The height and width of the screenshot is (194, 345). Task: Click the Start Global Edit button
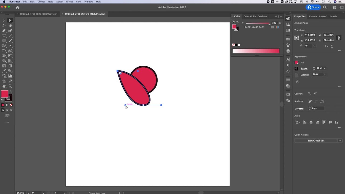(x=316, y=141)
